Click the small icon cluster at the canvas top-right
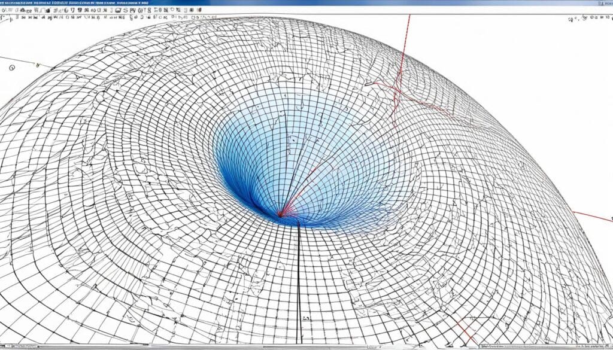 point(584,19)
